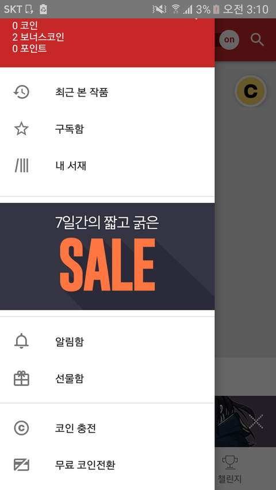
Task: Open 무료 코인전환 option
Action: 108,465
